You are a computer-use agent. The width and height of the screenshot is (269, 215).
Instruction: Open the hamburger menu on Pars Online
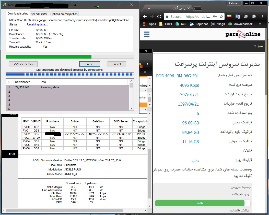click(x=147, y=34)
